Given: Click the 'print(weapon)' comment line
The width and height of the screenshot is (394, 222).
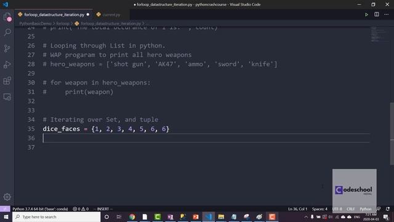Looking at the screenshot, I should (78, 92).
